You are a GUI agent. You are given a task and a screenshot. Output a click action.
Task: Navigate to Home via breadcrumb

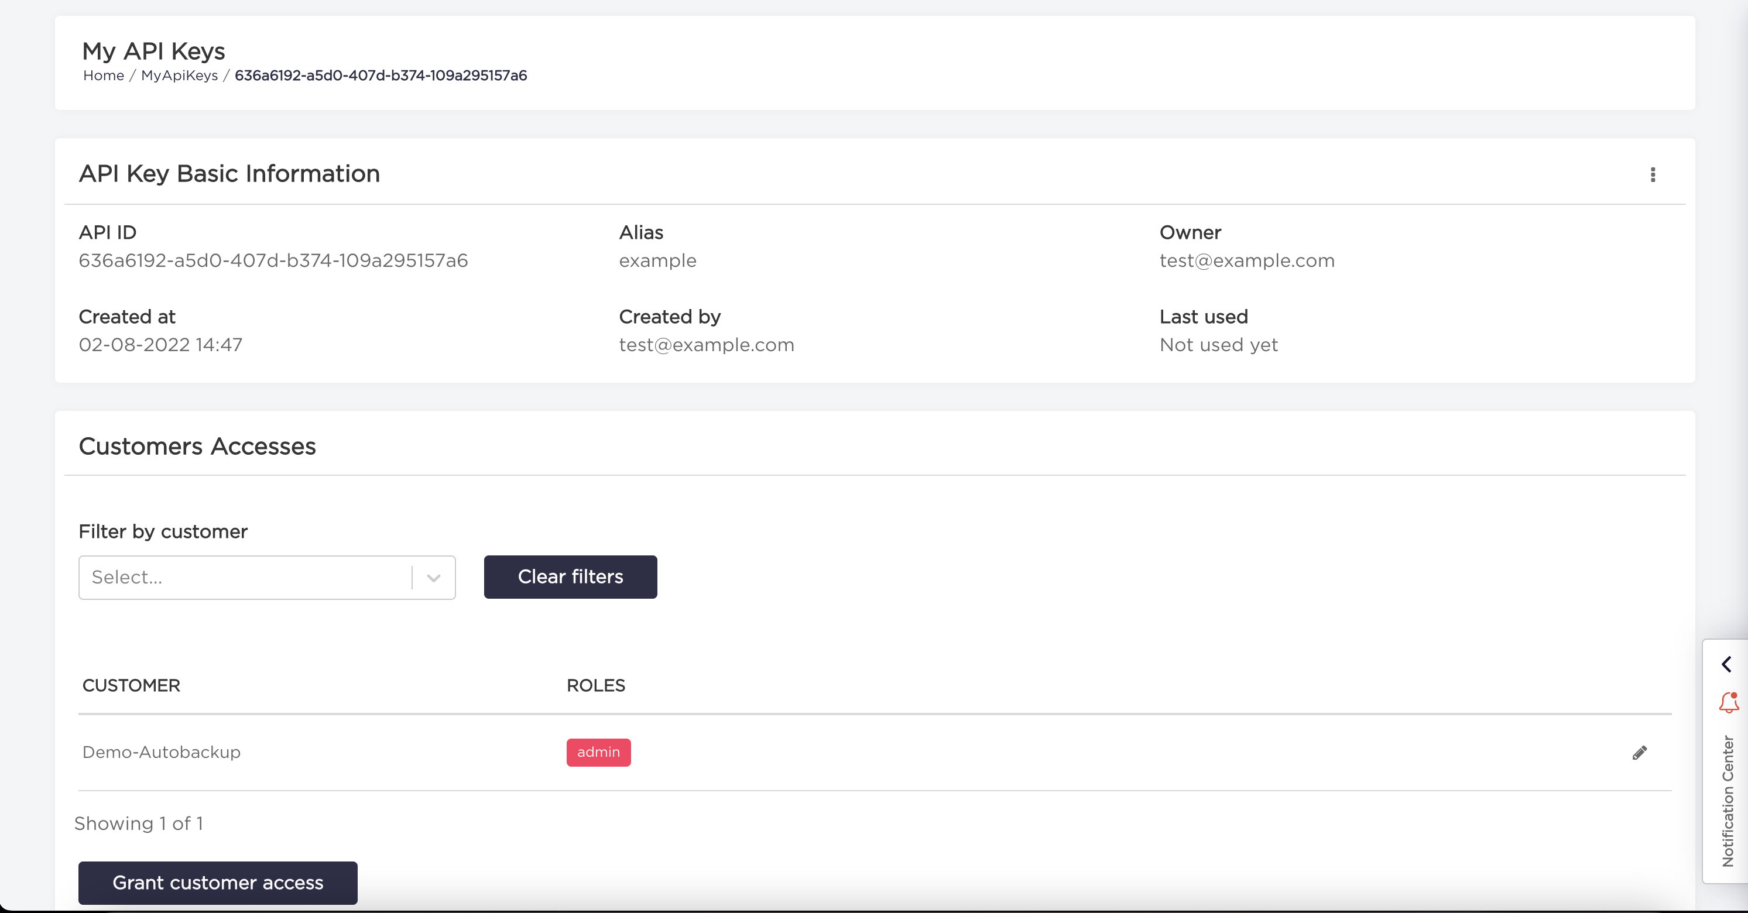tap(102, 76)
